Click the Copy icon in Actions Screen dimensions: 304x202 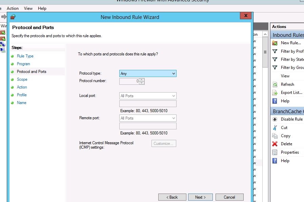click(x=275, y=136)
